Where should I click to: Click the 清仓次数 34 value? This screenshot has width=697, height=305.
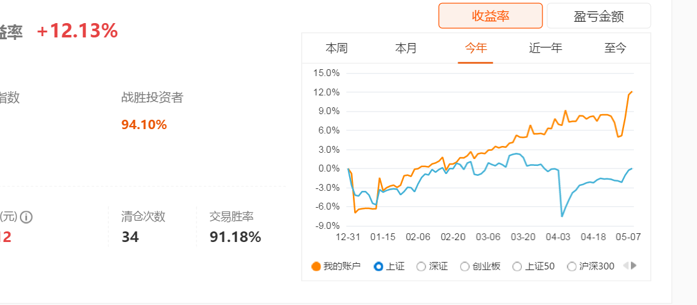tap(130, 238)
